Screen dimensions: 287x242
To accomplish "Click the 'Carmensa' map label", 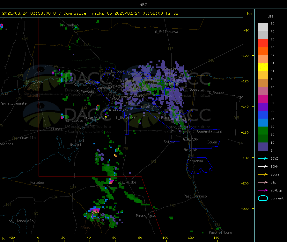I will pyautogui.click(x=195, y=161).
